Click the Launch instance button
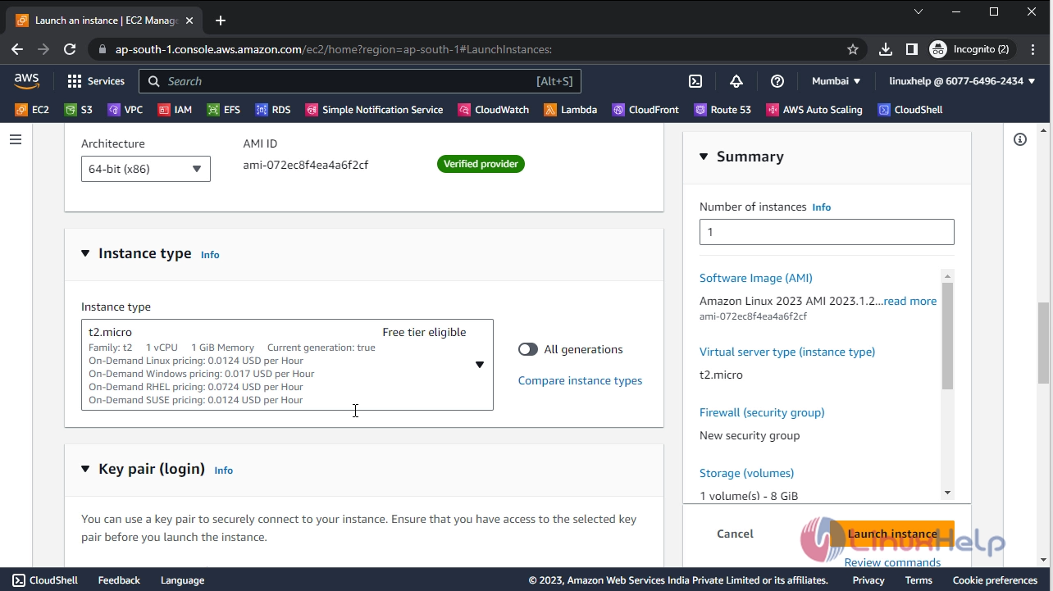Screen dimensions: 1053x591 [x=892, y=534]
